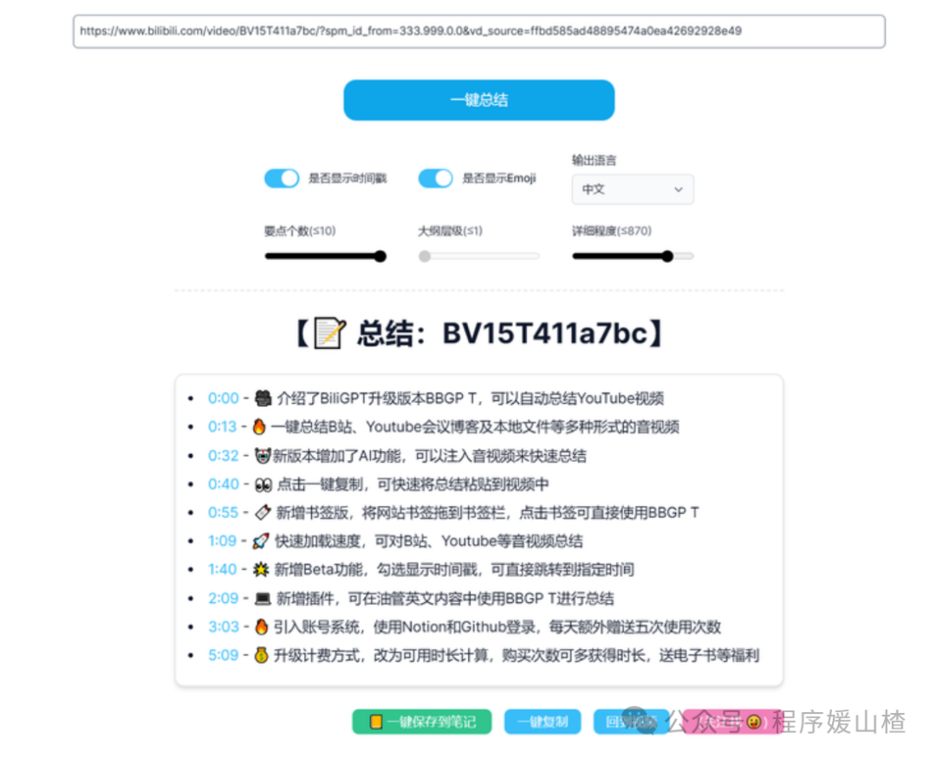
Task: Click the 回到视频 button
Action: (631, 722)
